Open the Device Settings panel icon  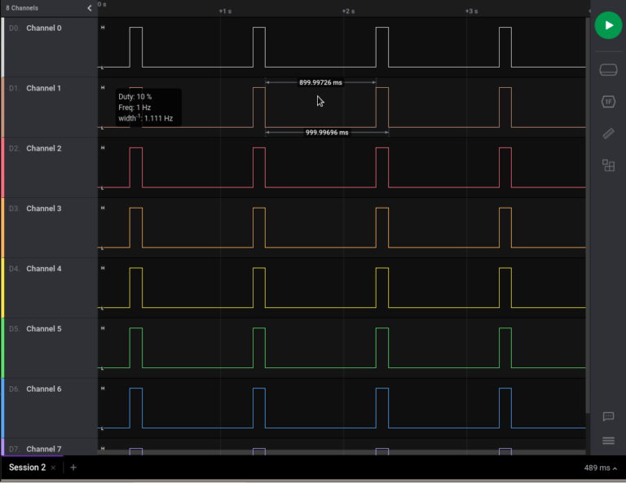click(x=608, y=69)
